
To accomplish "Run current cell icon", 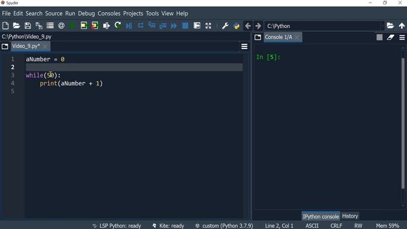I will (84, 25).
